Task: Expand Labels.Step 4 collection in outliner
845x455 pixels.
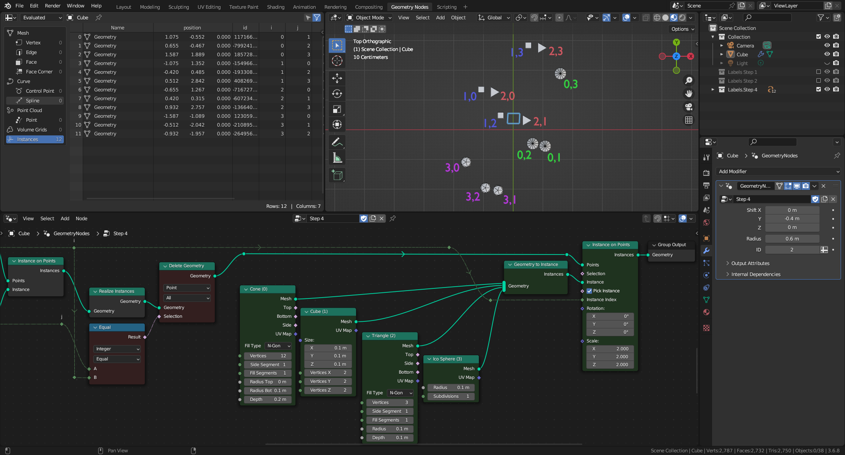Action: pos(713,89)
